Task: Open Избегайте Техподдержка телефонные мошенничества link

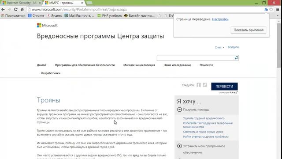Action: click(208, 125)
